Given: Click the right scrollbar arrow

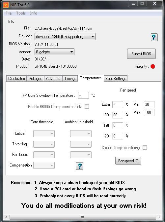Looking at the screenshot, I should 159,217.
